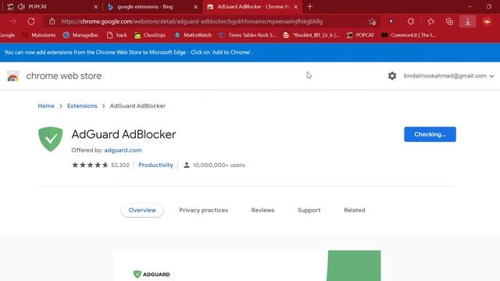Viewport: 500px width, 281px height.
Task: Open the Reviews tab
Action: coord(262,210)
